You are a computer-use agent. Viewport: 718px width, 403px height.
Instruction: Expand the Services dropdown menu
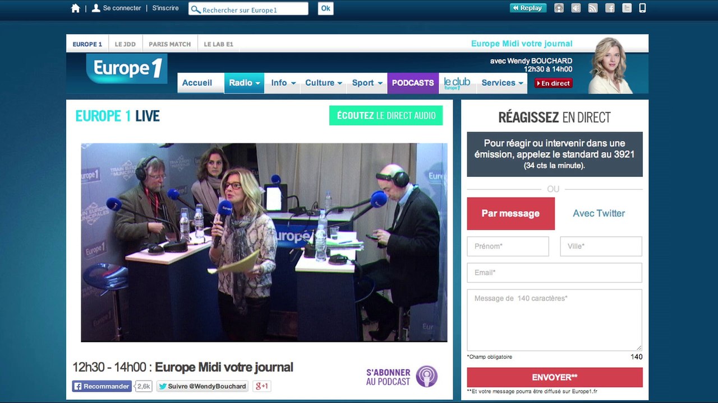point(502,83)
